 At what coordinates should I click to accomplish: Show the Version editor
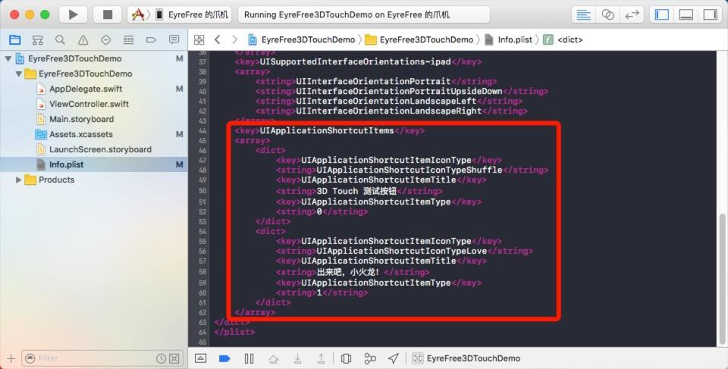(632, 14)
